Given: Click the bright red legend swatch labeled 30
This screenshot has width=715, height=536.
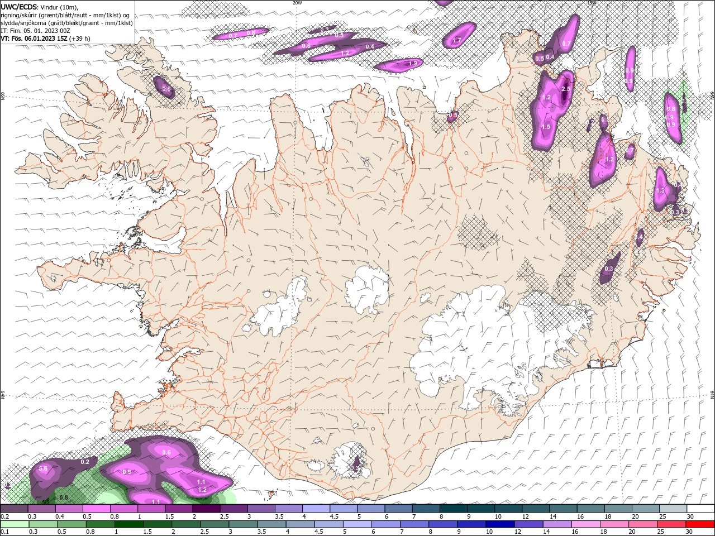Looking at the screenshot, I should pos(700,524).
